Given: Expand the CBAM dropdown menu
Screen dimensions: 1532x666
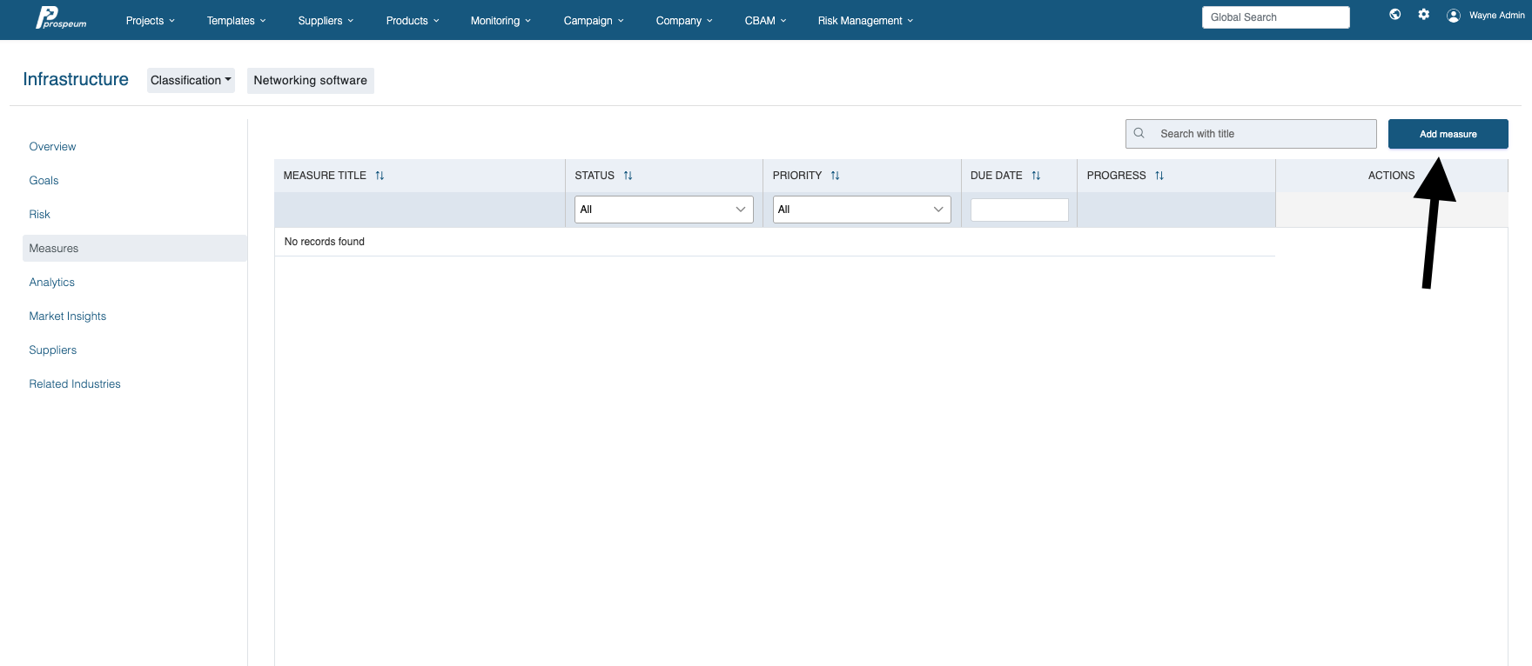Looking at the screenshot, I should point(765,20).
